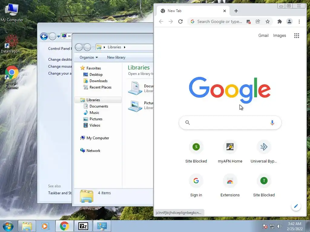310x232 pixels.
Task: Open Google Chrome desktop shortcut
Action: pyautogui.click(x=12, y=78)
